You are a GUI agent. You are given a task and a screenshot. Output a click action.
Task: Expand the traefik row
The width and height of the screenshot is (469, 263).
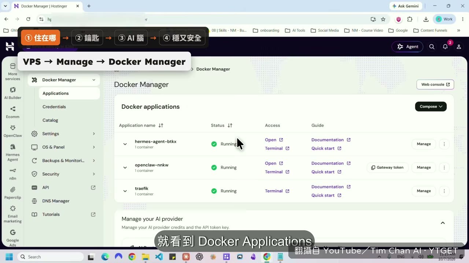click(125, 191)
